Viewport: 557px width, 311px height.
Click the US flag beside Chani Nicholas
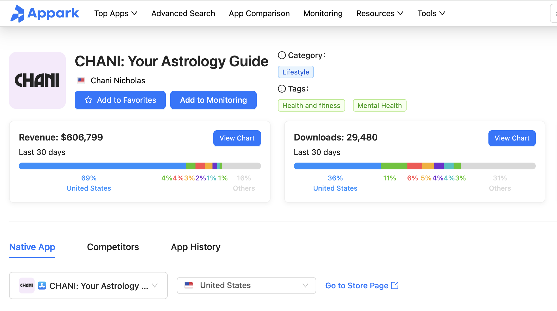click(x=81, y=80)
